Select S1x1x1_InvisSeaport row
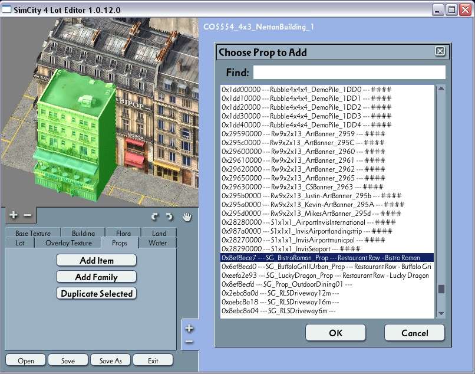 [x=327, y=249]
